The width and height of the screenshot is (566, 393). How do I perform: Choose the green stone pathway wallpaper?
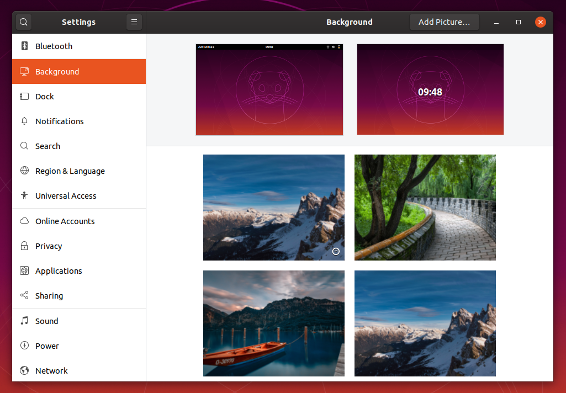click(x=425, y=207)
